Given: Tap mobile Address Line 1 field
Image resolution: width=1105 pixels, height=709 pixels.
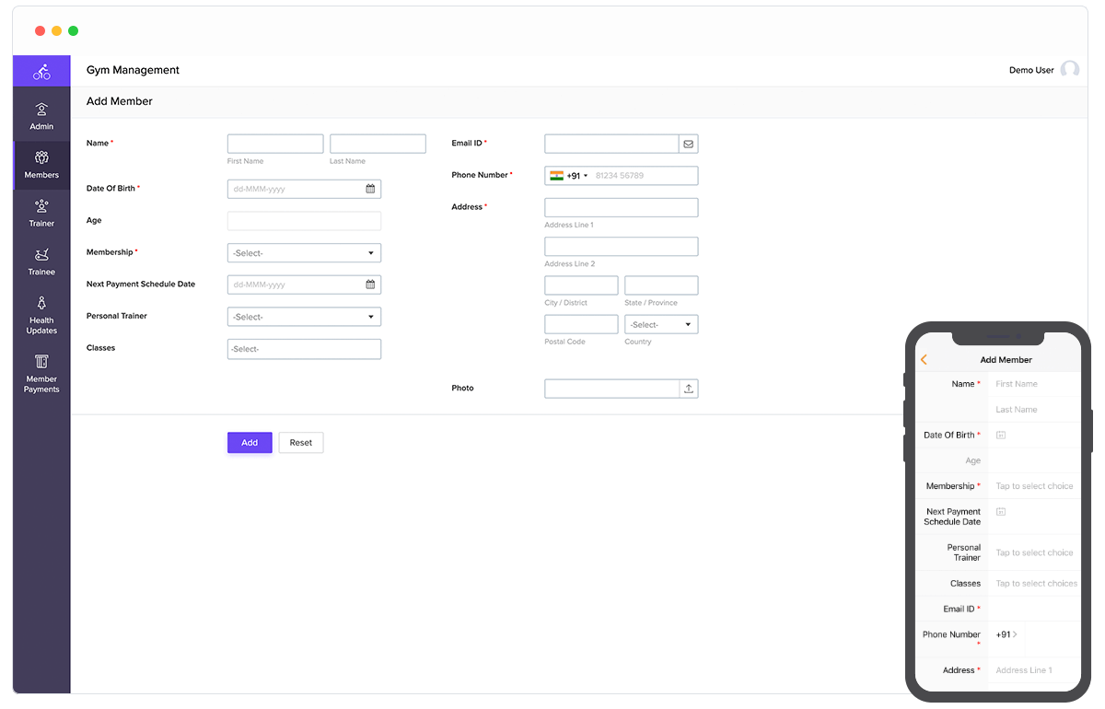Looking at the screenshot, I should pos(1034,670).
